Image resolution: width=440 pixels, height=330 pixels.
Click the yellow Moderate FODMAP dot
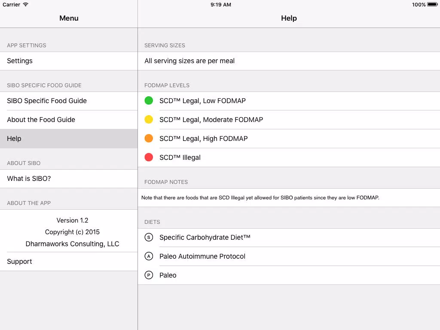point(149,119)
